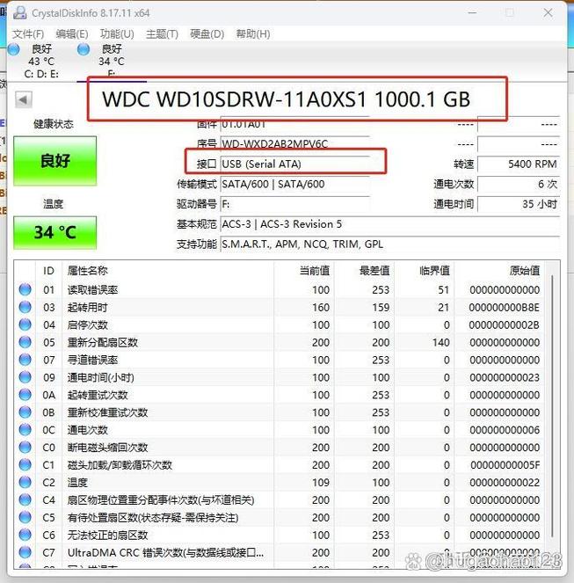The height and width of the screenshot is (583, 574).
Task: Click the SMART table vertical scrollbar
Action: (552, 406)
